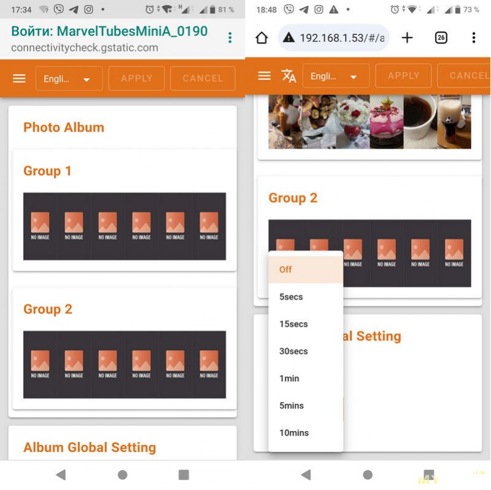Open hamburger menu in right screen
The width and height of the screenshot is (491, 490).
pos(265,76)
